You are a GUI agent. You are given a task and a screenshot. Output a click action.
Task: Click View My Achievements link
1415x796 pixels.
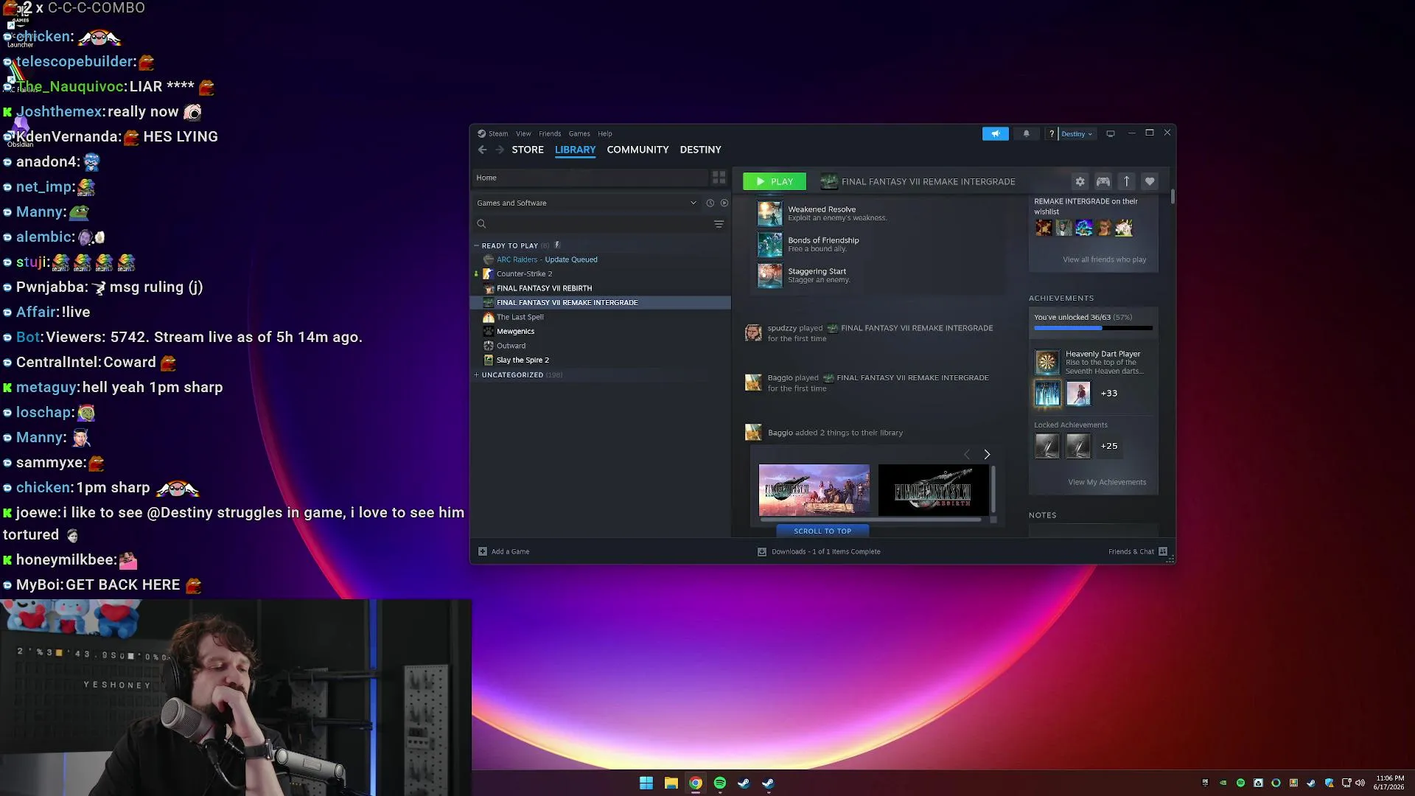tap(1107, 482)
